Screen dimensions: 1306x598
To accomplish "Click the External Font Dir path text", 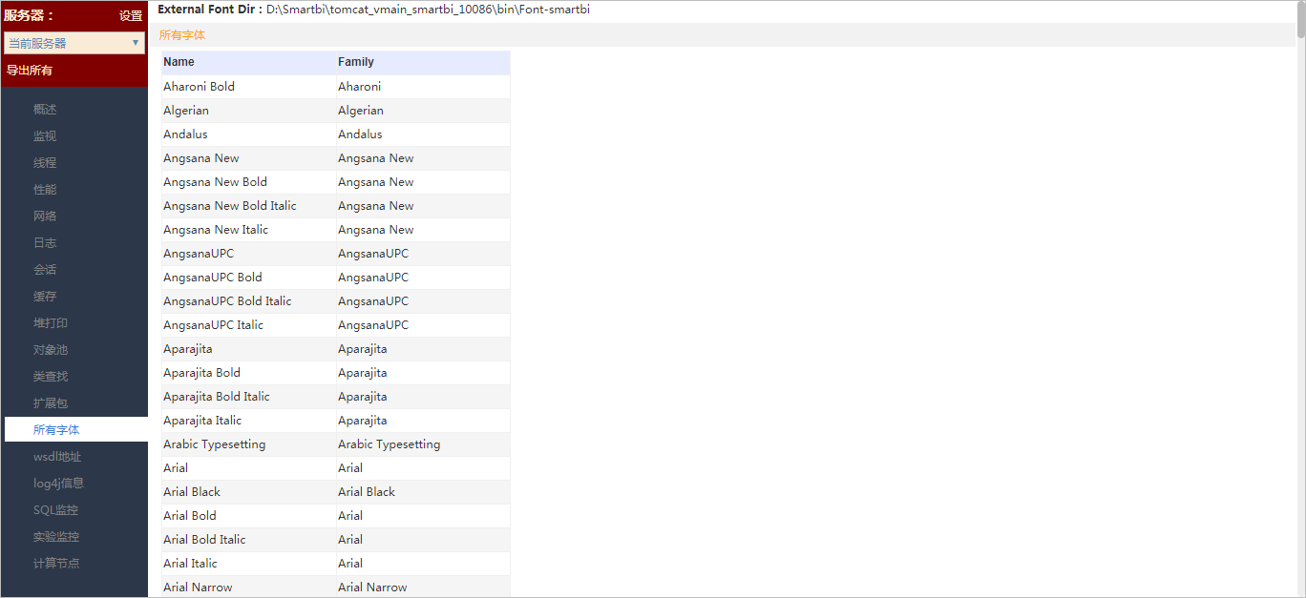I will click(x=428, y=10).
